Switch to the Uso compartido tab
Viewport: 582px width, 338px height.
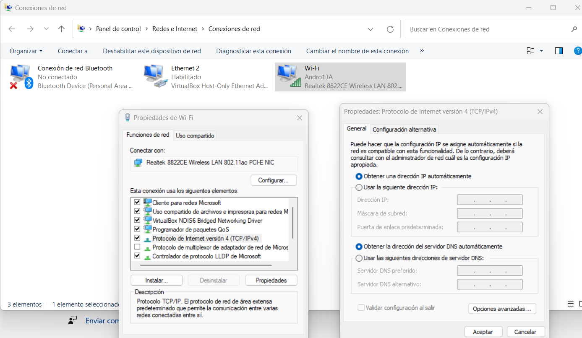pos(195,135)
